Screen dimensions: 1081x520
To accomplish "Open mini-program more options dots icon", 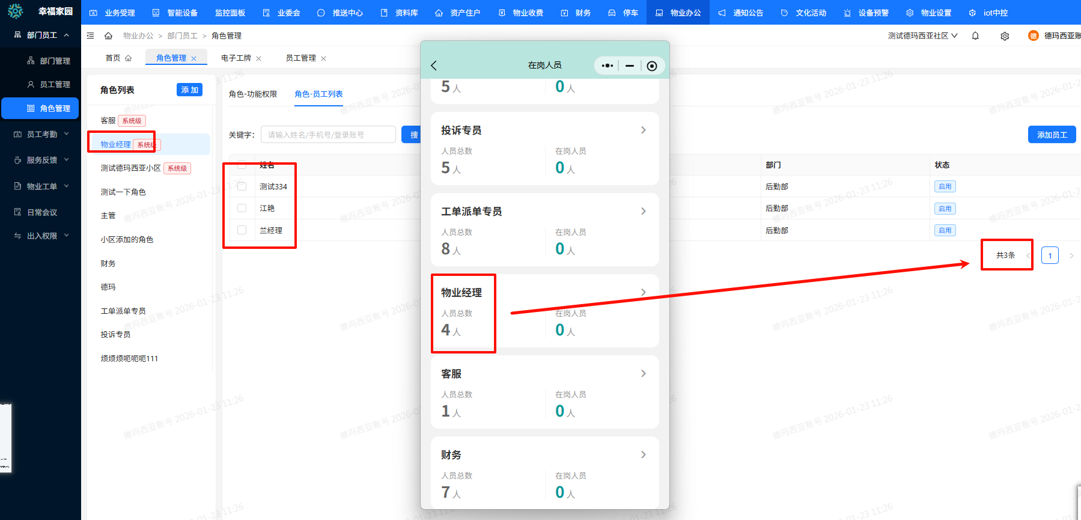I will [607, 66].
